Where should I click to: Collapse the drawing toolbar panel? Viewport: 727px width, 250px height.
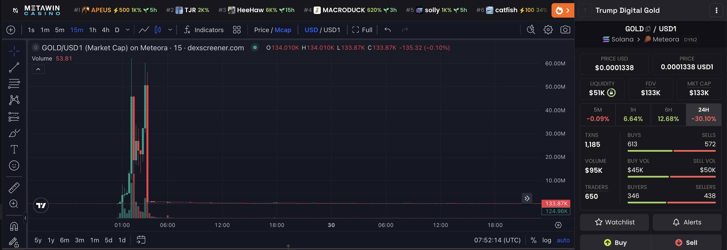[25, 218]
